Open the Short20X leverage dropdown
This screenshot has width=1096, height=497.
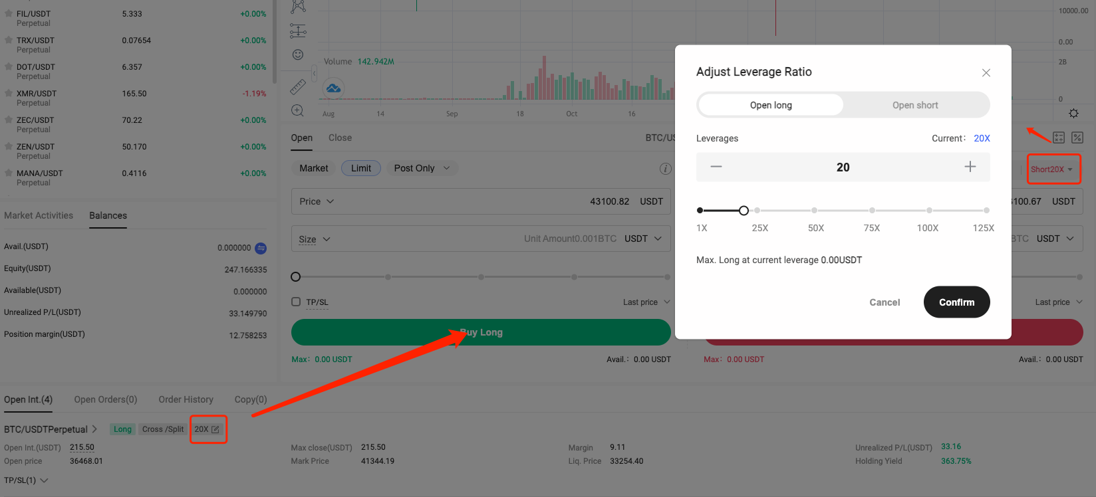(1052, 169)
